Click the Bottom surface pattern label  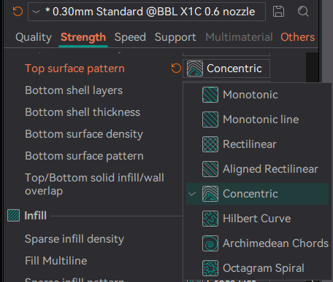coord(84,156)
